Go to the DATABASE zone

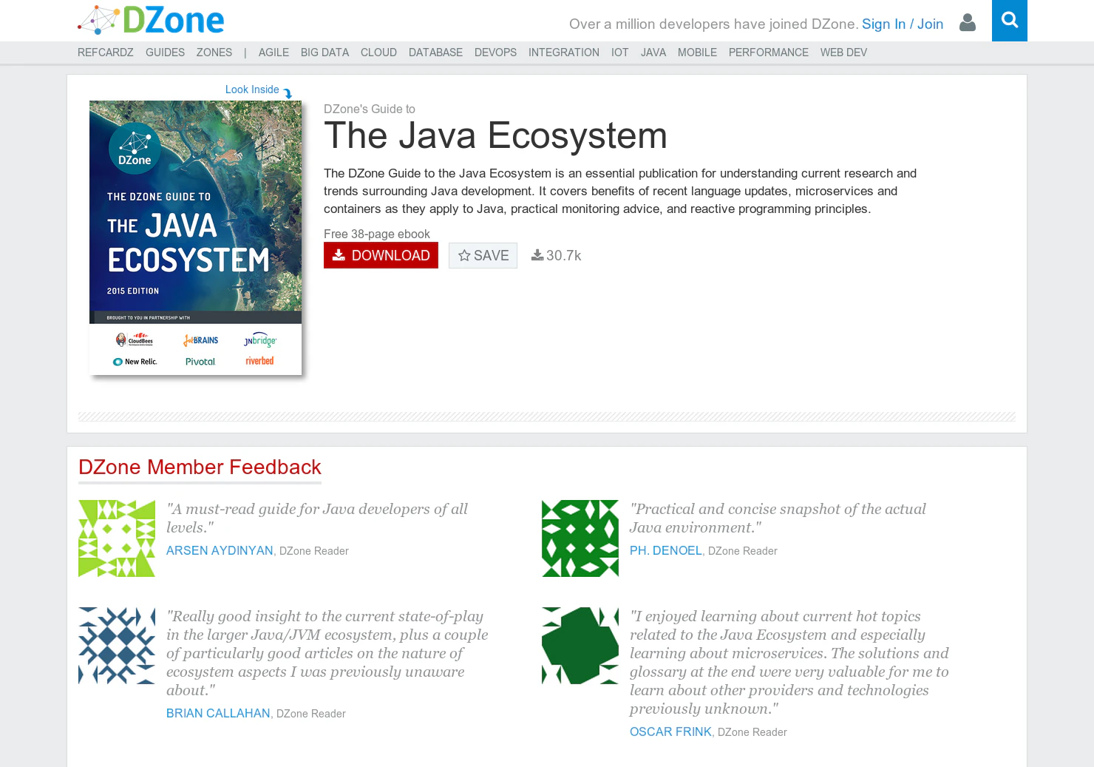tap(435, 53)
